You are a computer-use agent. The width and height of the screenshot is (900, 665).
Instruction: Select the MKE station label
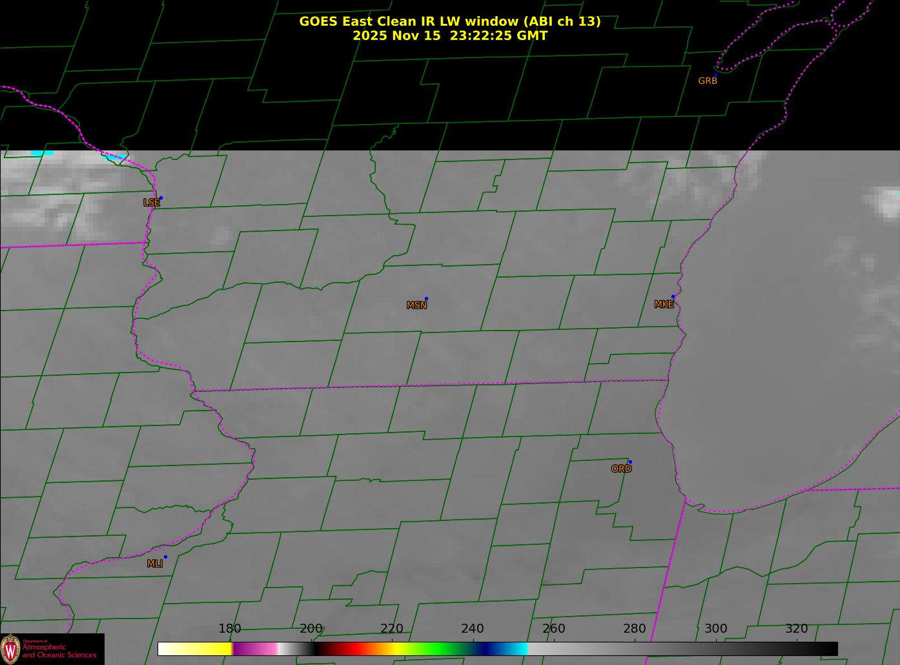point(664,305)
